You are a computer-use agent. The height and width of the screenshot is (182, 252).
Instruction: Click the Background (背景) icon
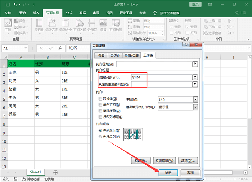tap(103, 23)
